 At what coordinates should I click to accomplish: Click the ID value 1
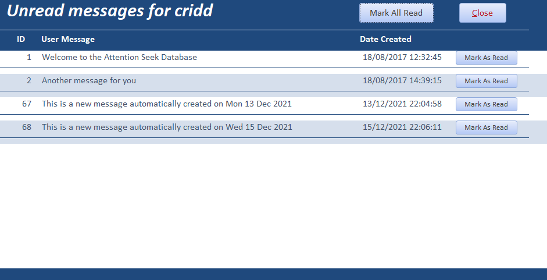point(29,57)
